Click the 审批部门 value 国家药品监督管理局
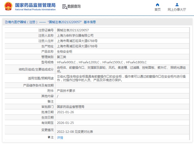The width and height of the screenshot is (194, 144). pos(70,107)
